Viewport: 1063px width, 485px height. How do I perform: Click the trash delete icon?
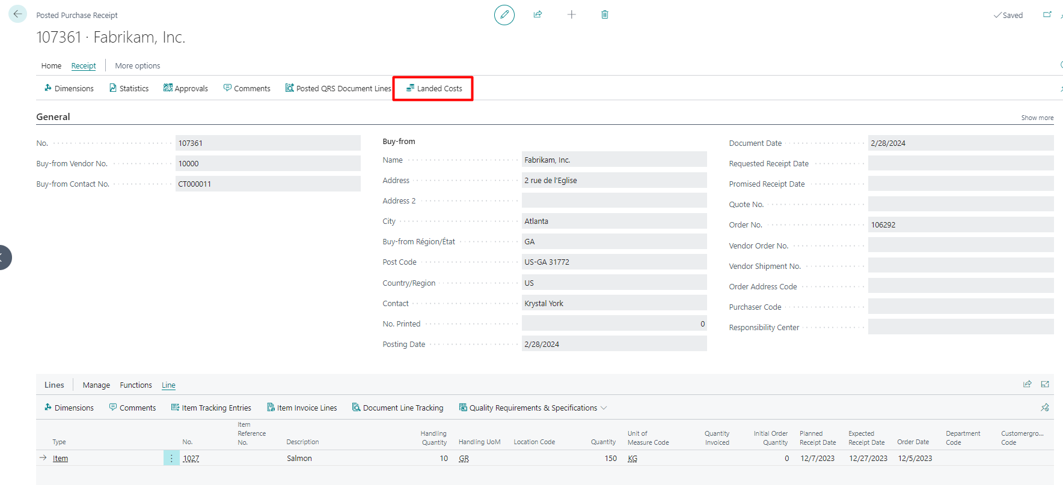pos(604,14)
